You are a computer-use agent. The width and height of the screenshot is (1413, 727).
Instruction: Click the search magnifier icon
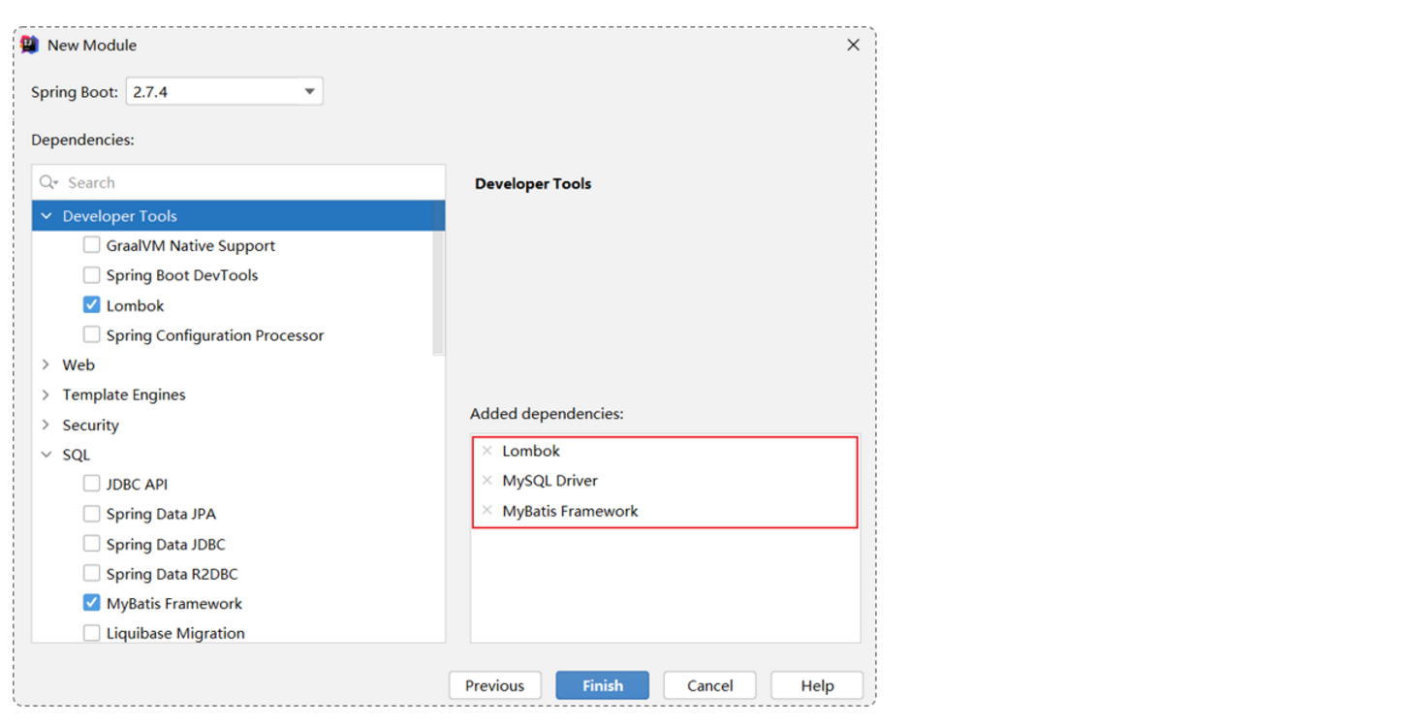coord(48,182)
